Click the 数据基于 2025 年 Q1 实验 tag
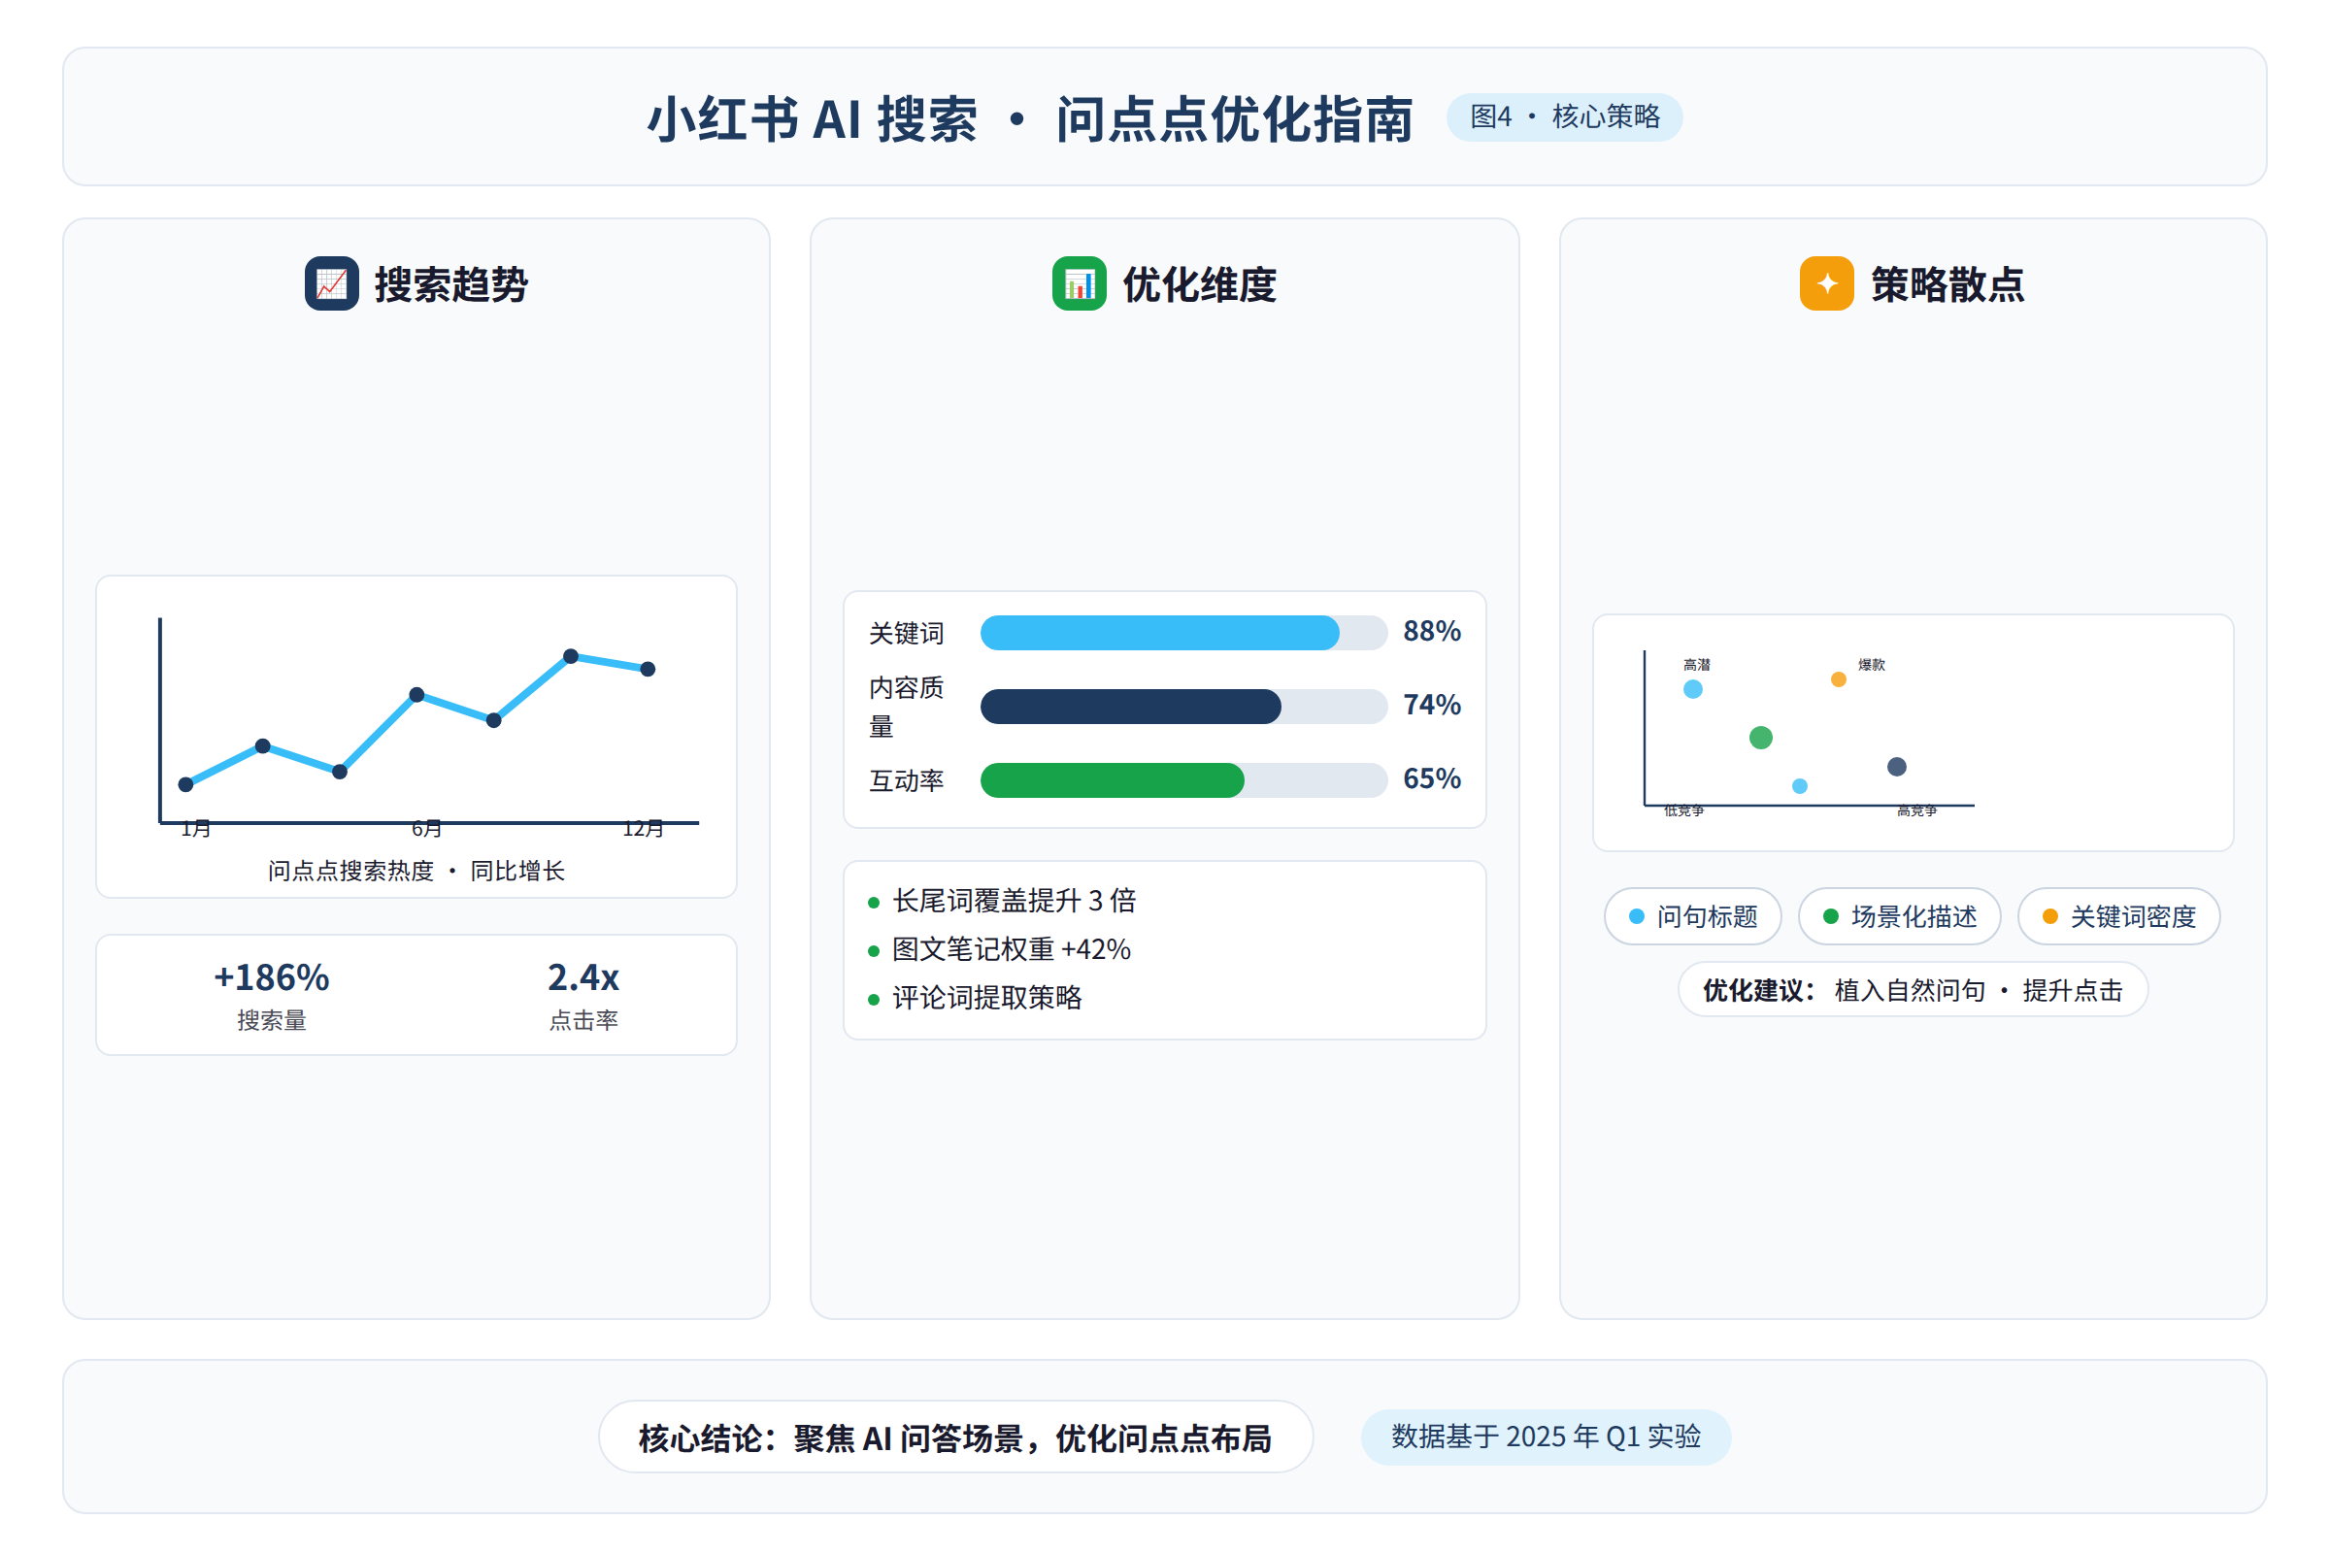The height and width of the screenshot is (1553, 2330). pos(1547,1437)
